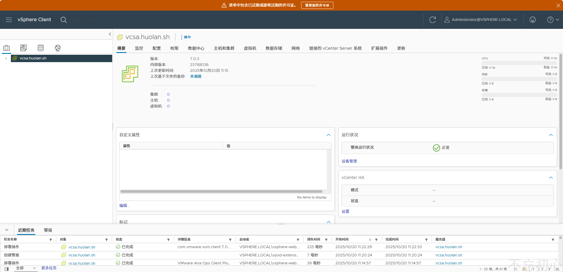Click the search magnifier icon
The height and width of the screenshot is (272, 563).
pos(64,20)
